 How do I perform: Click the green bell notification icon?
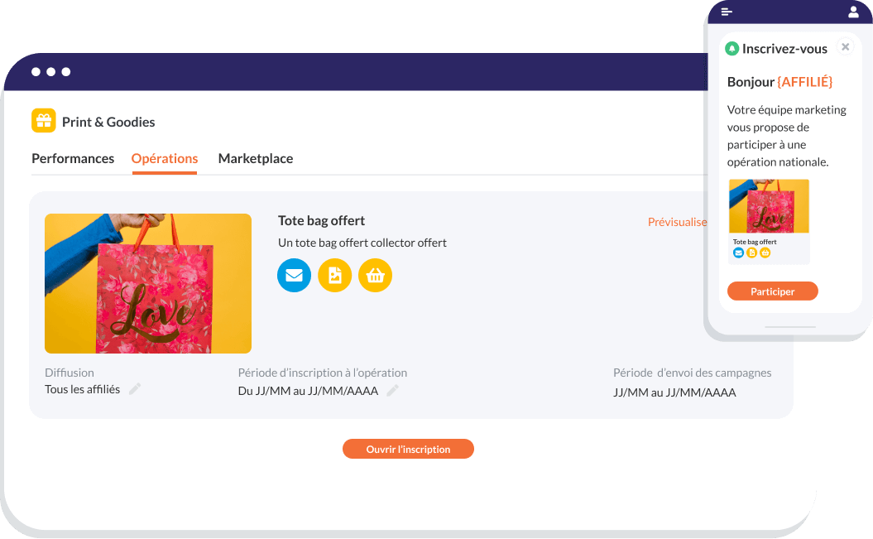tap(732, 49)
